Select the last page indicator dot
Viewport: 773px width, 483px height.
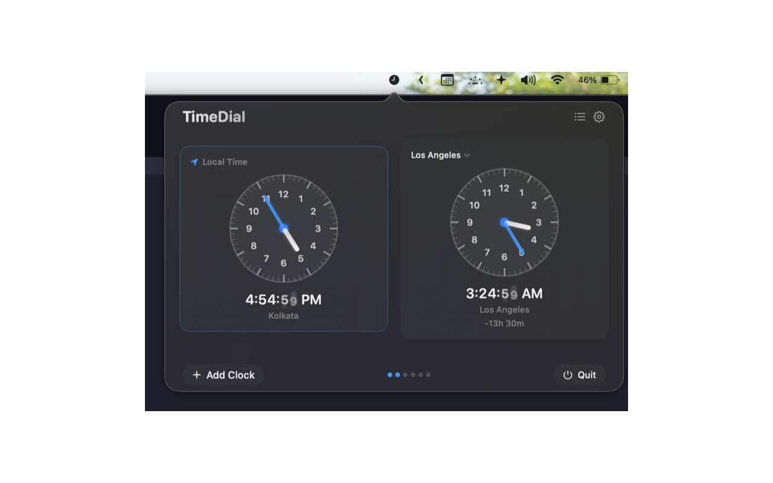[x=428, y=374]
